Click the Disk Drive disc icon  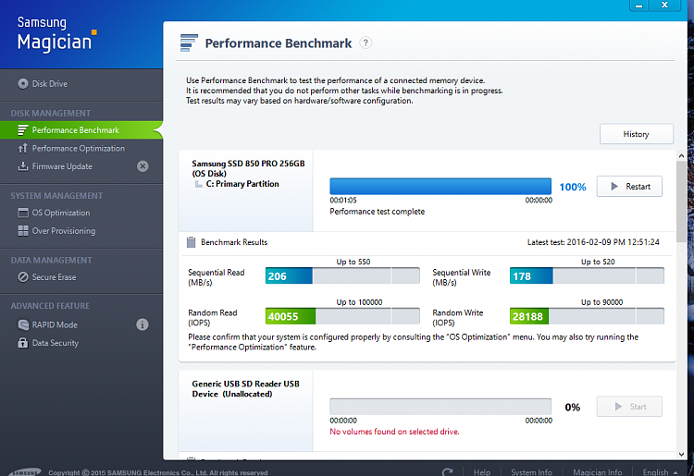click(x=23, y=83)
